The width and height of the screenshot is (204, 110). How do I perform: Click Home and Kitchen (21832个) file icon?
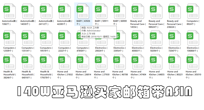[65, 62]
